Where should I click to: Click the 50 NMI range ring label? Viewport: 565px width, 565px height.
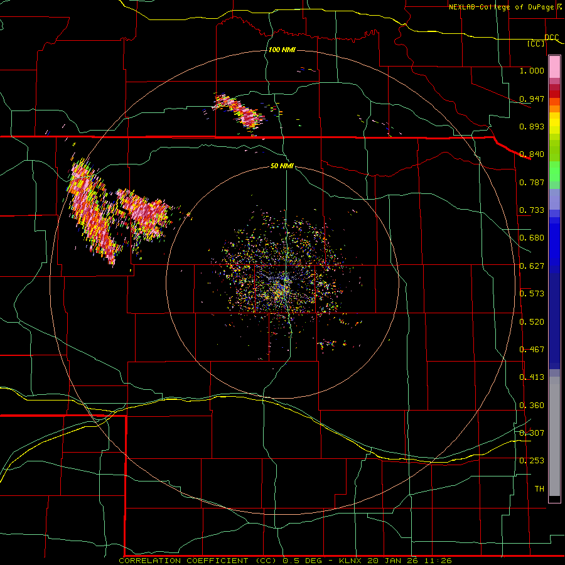(282, 166)
